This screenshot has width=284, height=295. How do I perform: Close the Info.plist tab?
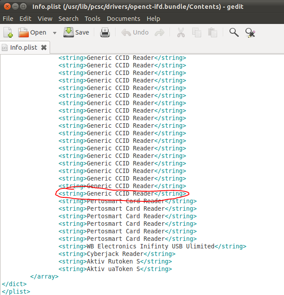pyautogui.click(x=43, y=47)
